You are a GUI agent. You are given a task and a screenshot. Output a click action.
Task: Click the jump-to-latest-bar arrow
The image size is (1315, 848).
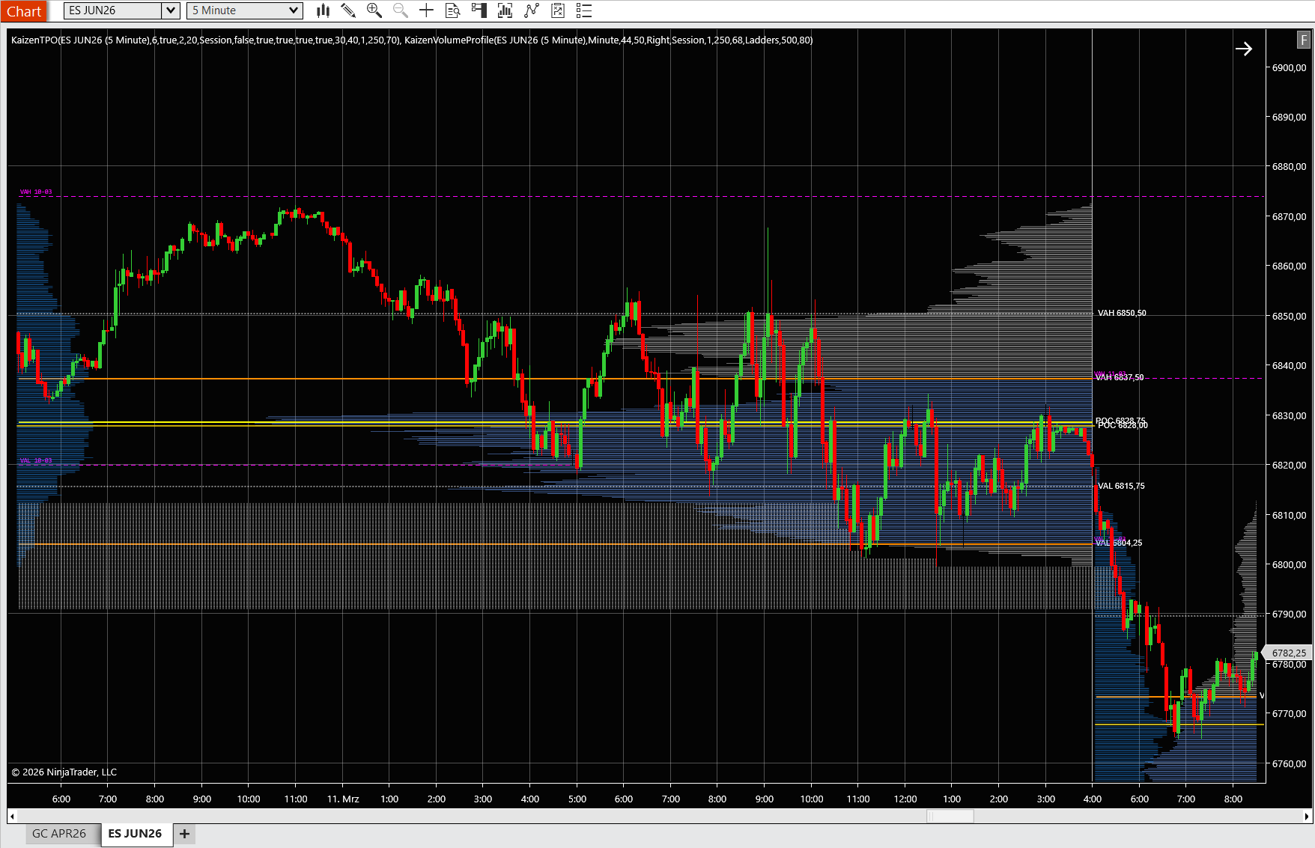[1245, 49]
